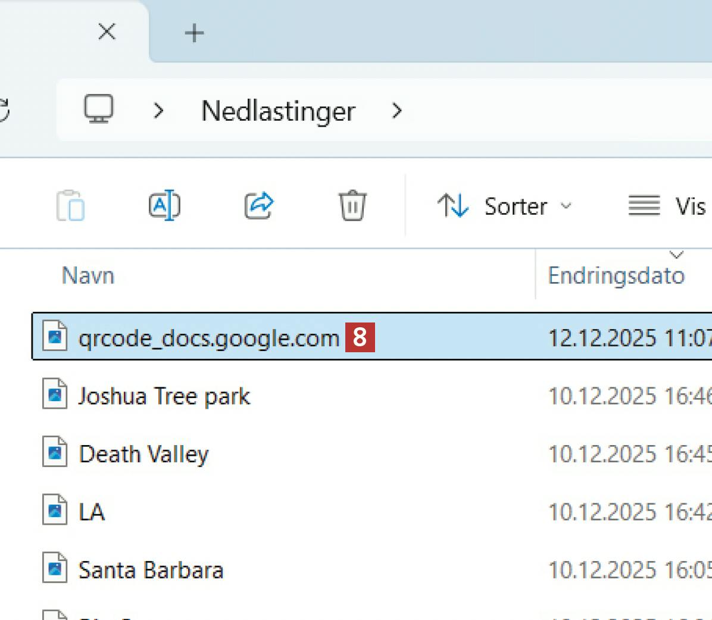712x620 pixels.
Task: Select the qrcode_docs.google.com file
Action: point(208,338)
